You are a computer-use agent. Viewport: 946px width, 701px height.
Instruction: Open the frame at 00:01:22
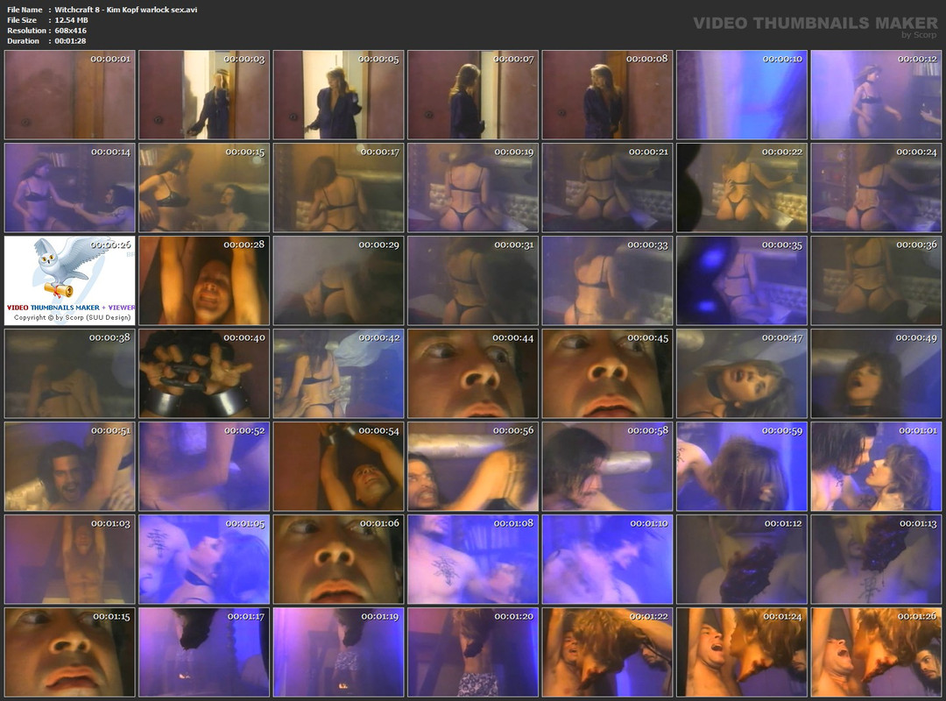point(608,653)
